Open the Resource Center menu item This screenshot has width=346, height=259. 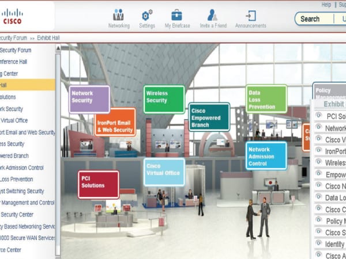click(10, 250)
